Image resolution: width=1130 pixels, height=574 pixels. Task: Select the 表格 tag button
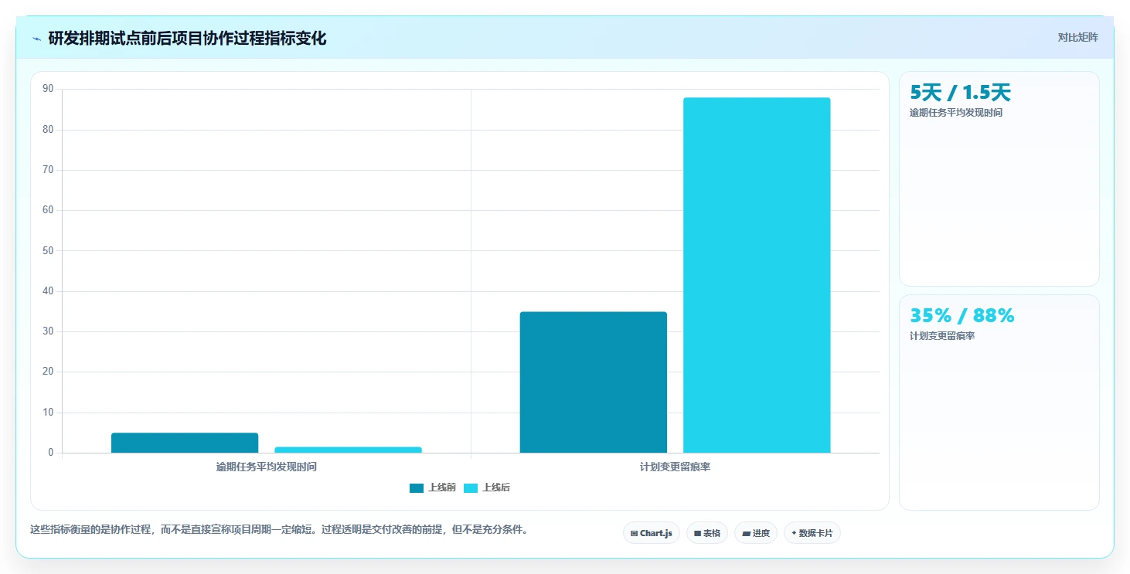[x=707, y=533]
